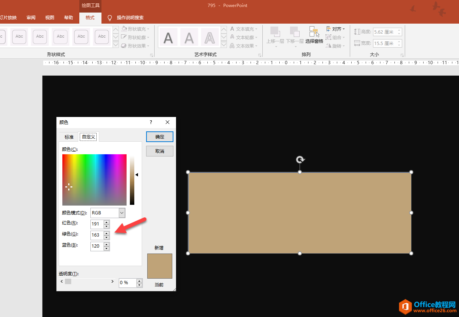The width and height of the screenshot is (459, 317).
Task: Decrease the blue (蓝色) value with down arrow
Action: pyautogui.click(x=107, y=248)
